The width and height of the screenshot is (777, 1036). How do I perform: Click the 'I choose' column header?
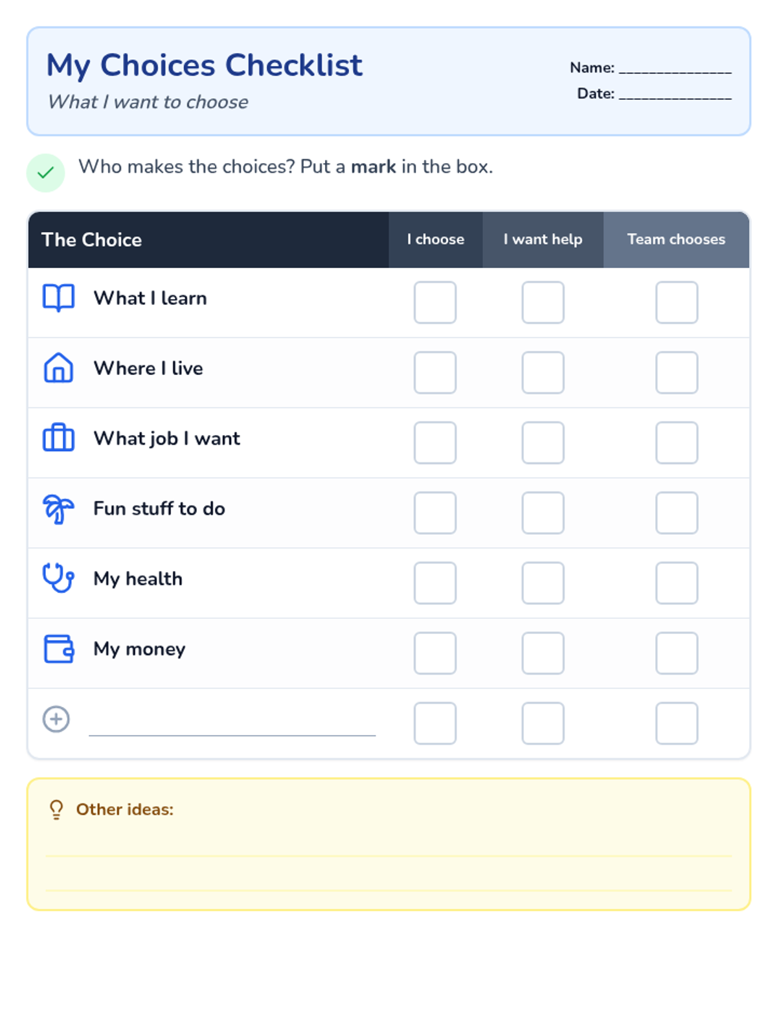tap(435, 240)
